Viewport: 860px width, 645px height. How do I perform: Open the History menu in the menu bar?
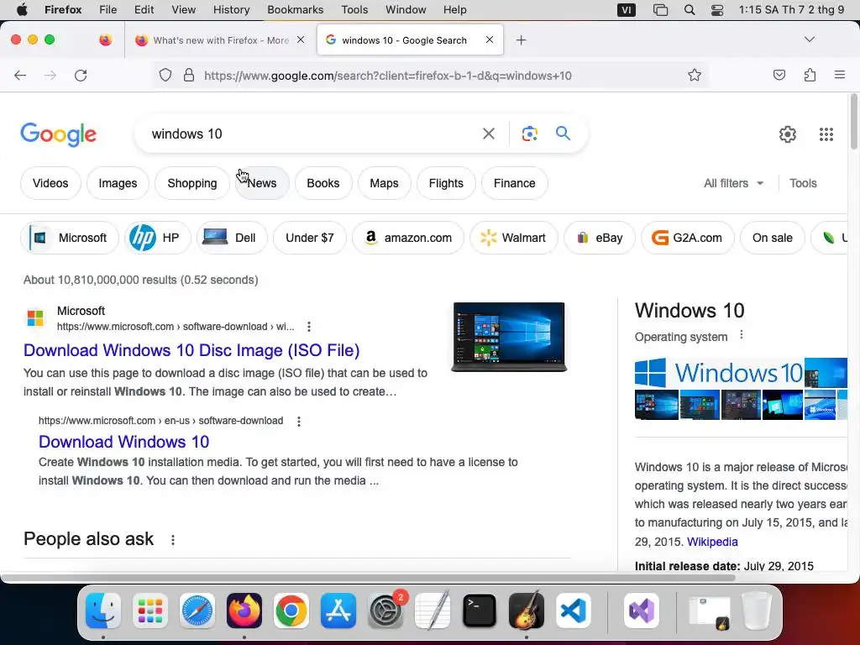pyautogui.click(x=231, y=10)
